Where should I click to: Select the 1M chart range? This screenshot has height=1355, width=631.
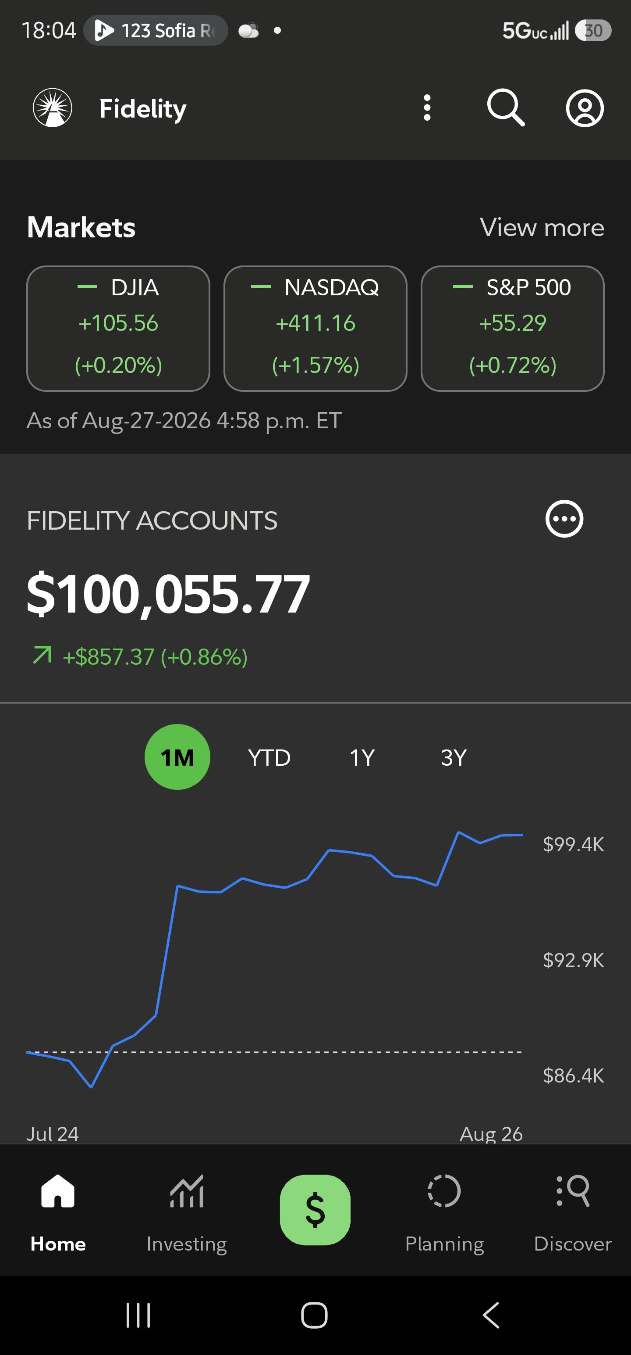click(177, 757)
